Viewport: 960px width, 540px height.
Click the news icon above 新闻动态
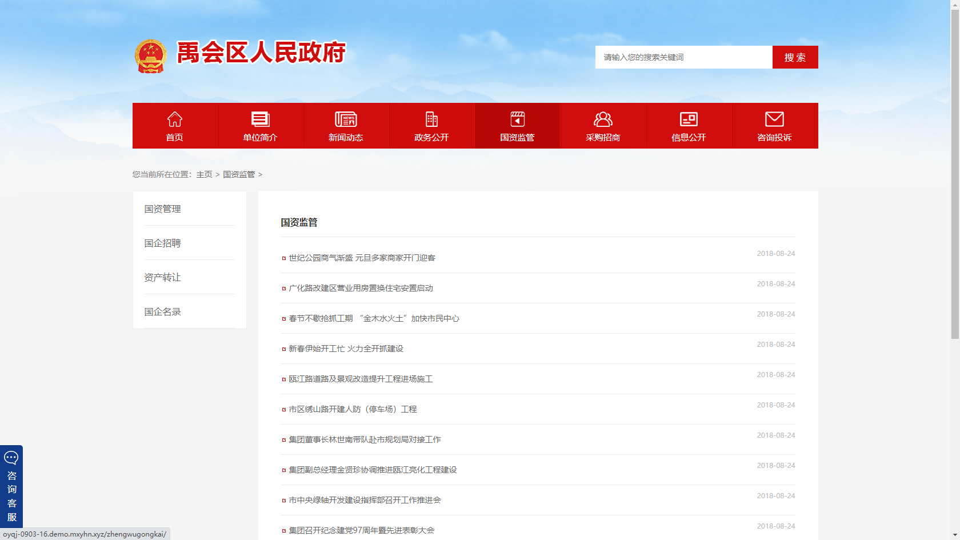click(346, 119)
